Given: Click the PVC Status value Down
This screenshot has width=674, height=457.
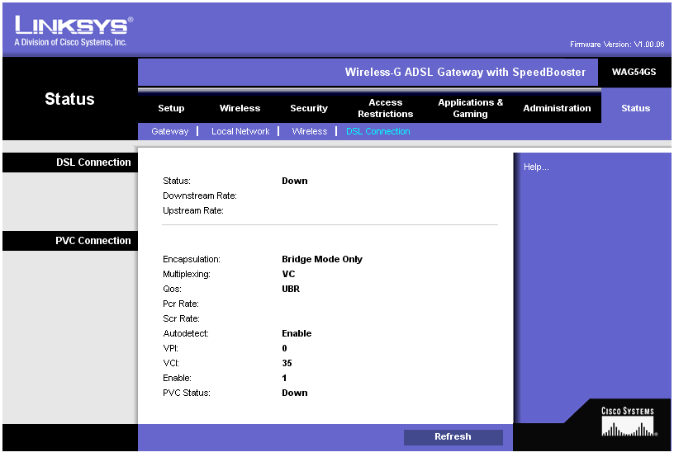Looking at the screenshot, I should [294, 393].
